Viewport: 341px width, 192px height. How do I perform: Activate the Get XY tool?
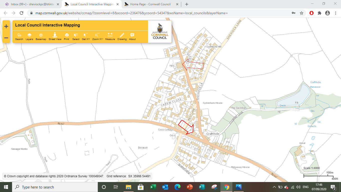click(86, 36)
